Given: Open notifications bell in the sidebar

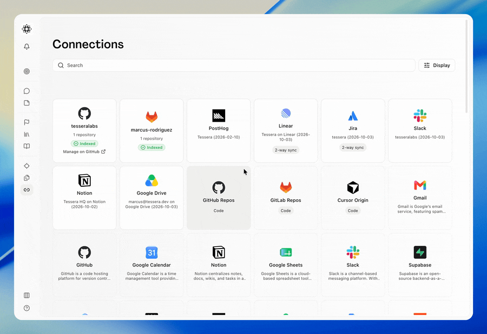Looking at the screenshot, I should pos(27,47).
